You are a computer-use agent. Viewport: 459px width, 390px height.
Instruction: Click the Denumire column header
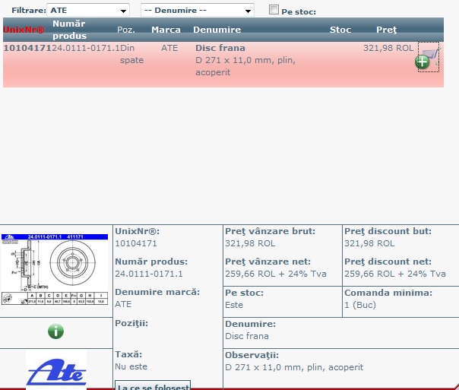[x=217, y=30]
